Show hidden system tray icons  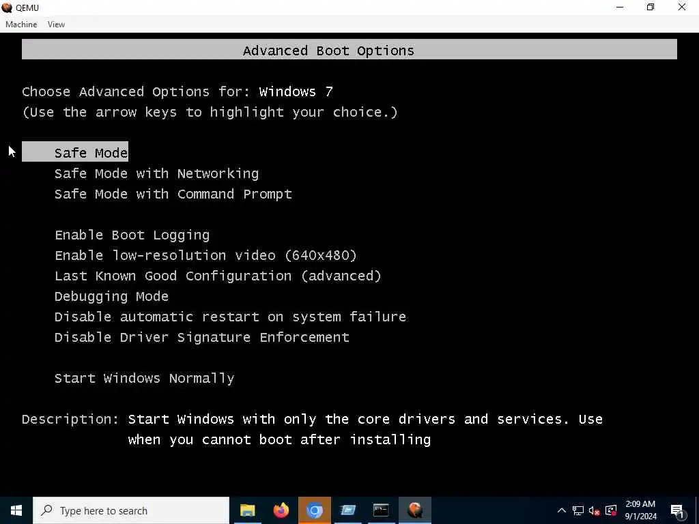[562, 510]
